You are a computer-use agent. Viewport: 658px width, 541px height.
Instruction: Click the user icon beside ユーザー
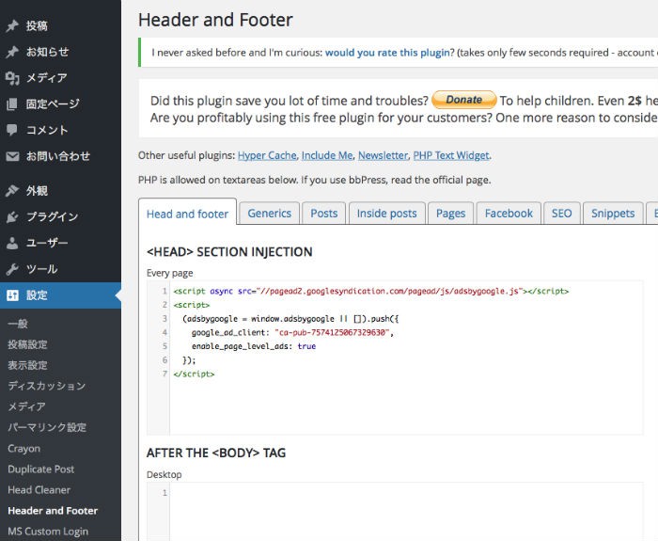click(x=12, y=243)
